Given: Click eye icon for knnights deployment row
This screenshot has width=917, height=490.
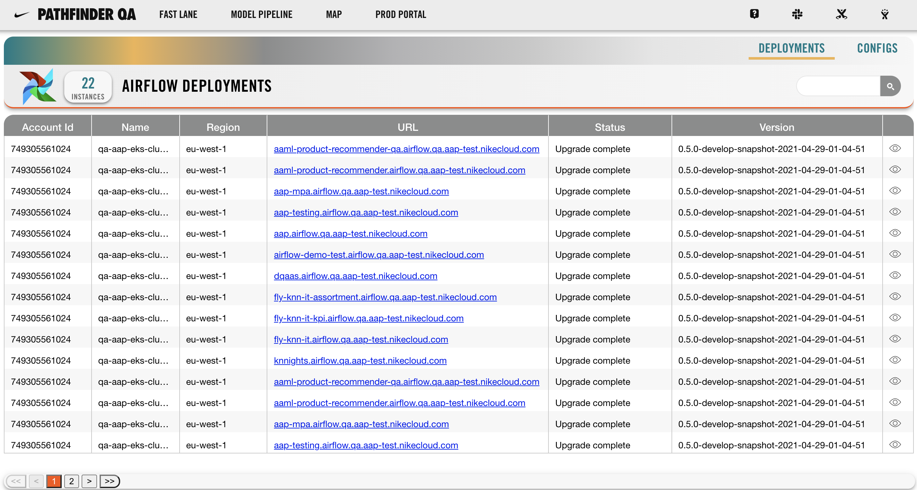Looking at the screenshot, I should tap(895, 360).
